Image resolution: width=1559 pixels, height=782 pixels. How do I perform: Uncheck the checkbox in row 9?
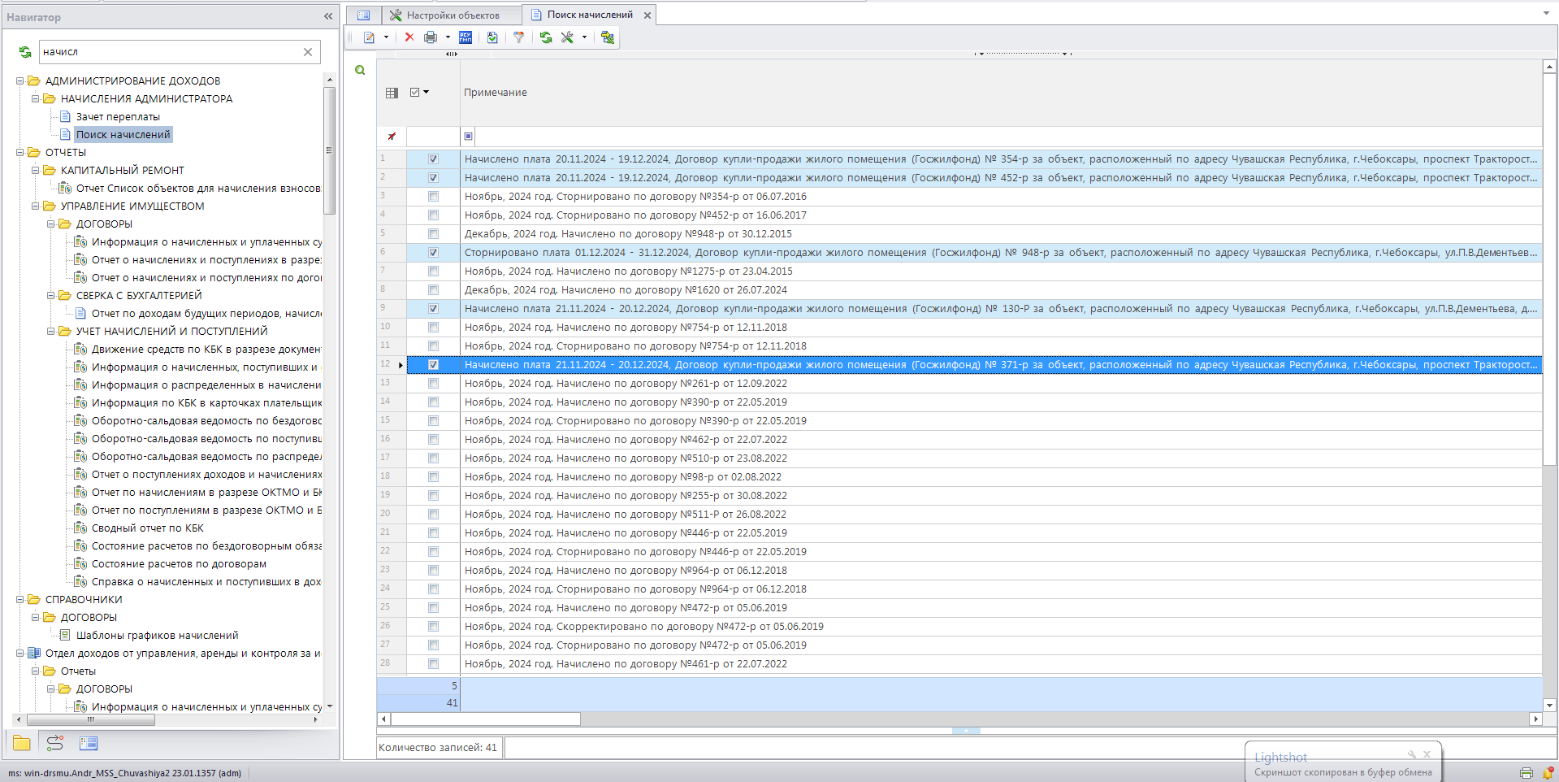coord(433,309)
